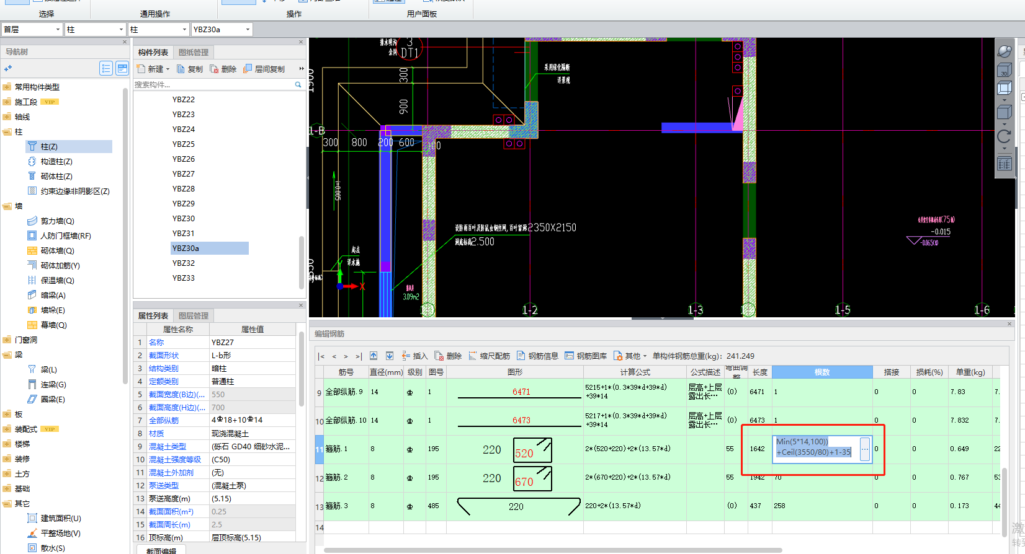Switch to the 3D view cube icon
Image resolution: width=1025 pixels, height=554 pixels.
coord(1004,71)
